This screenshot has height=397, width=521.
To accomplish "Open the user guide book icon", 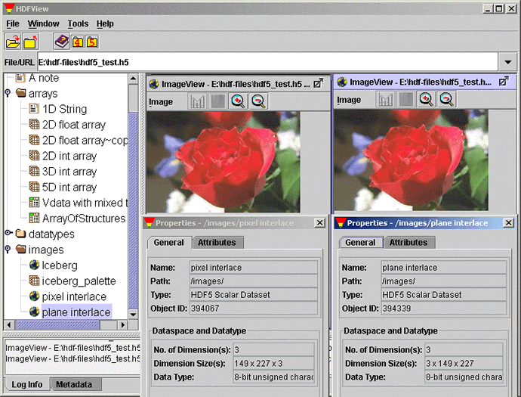I will click(x=61, y=42).
